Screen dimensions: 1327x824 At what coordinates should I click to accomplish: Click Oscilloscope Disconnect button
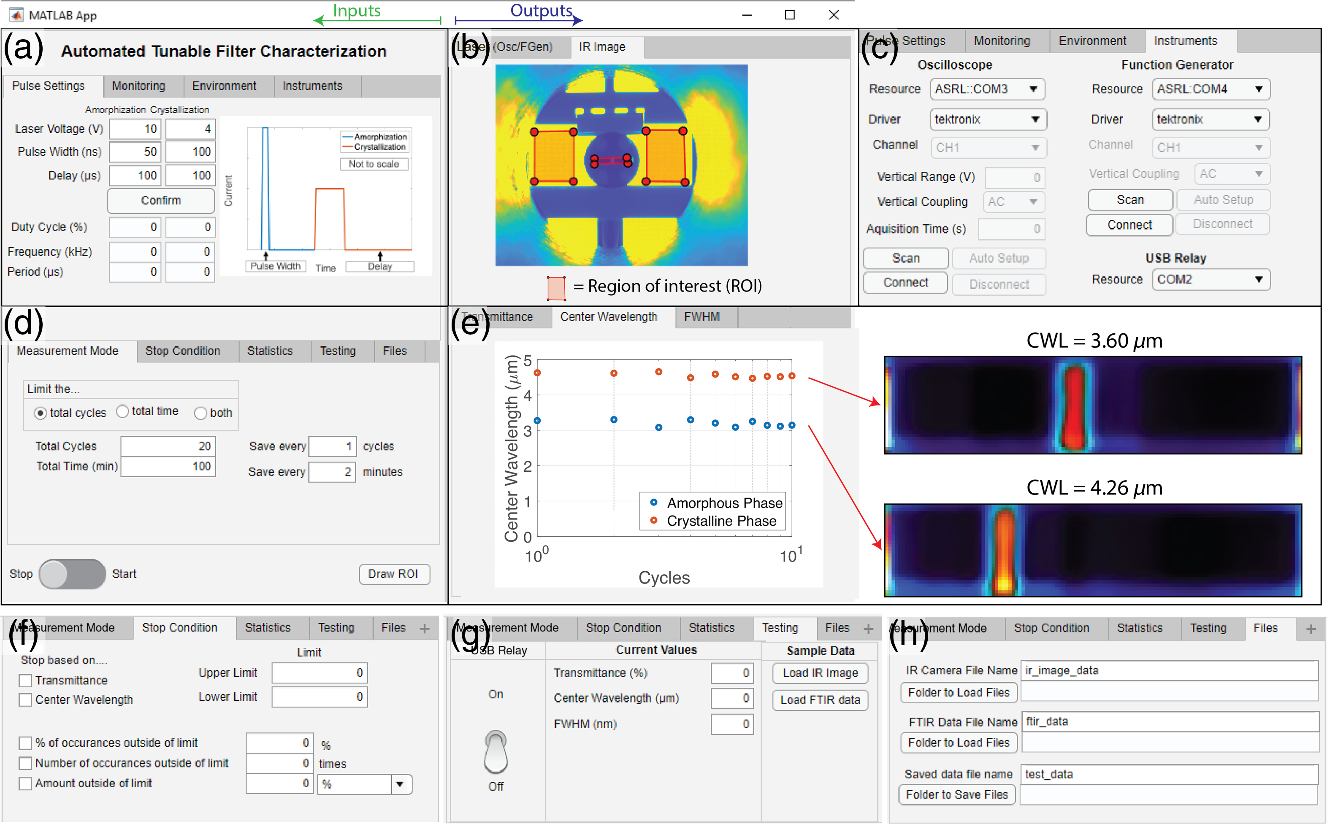coord(999,284)
